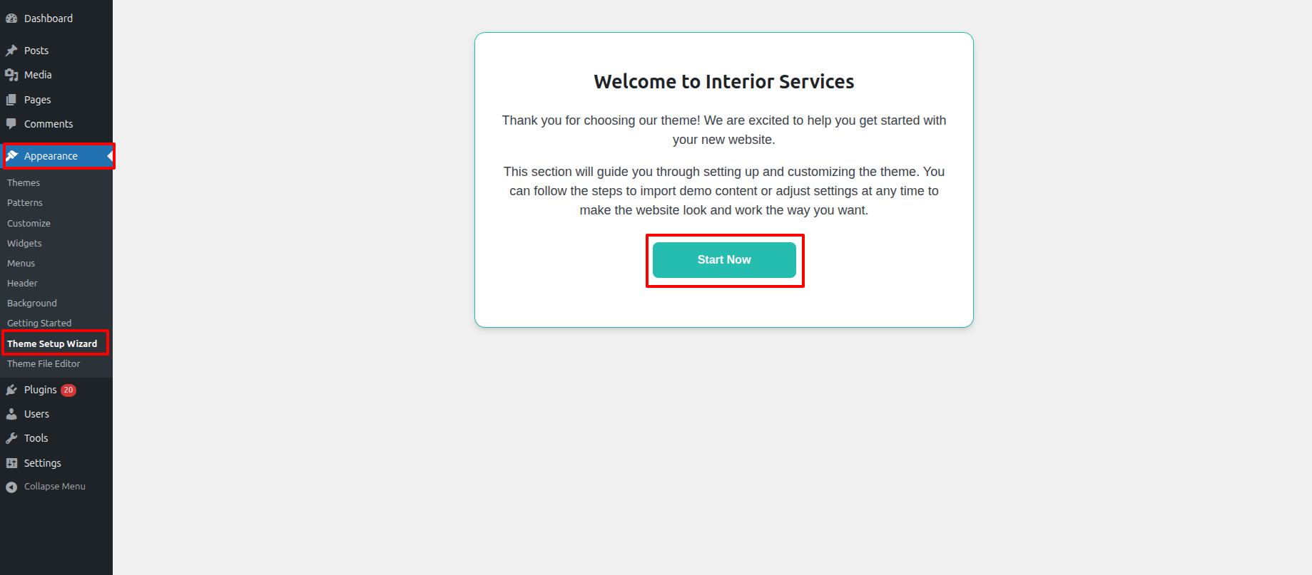Click the Posts pushpin icon

click(11, 51)
